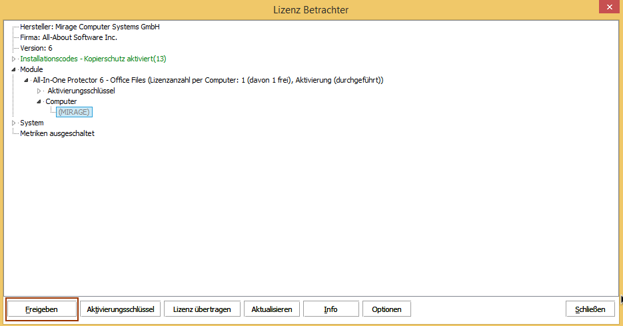
Task: Collapse the All-In-One Protector 6 node arrow
Action: [x=26, y=81]
